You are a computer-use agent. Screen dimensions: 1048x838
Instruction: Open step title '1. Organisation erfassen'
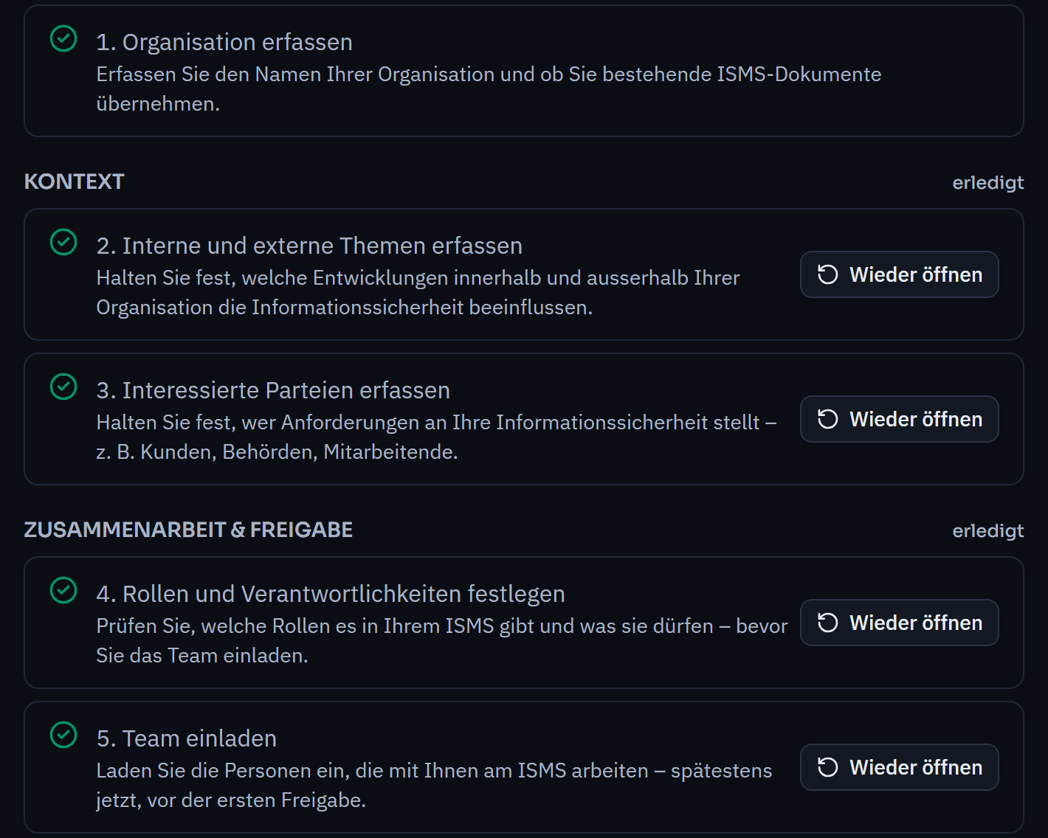tap(224, 42)
